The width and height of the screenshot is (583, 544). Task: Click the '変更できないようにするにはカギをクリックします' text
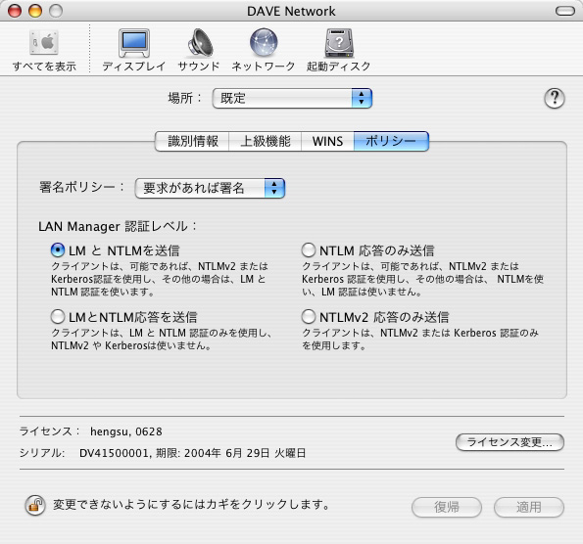tap(191, 505)
